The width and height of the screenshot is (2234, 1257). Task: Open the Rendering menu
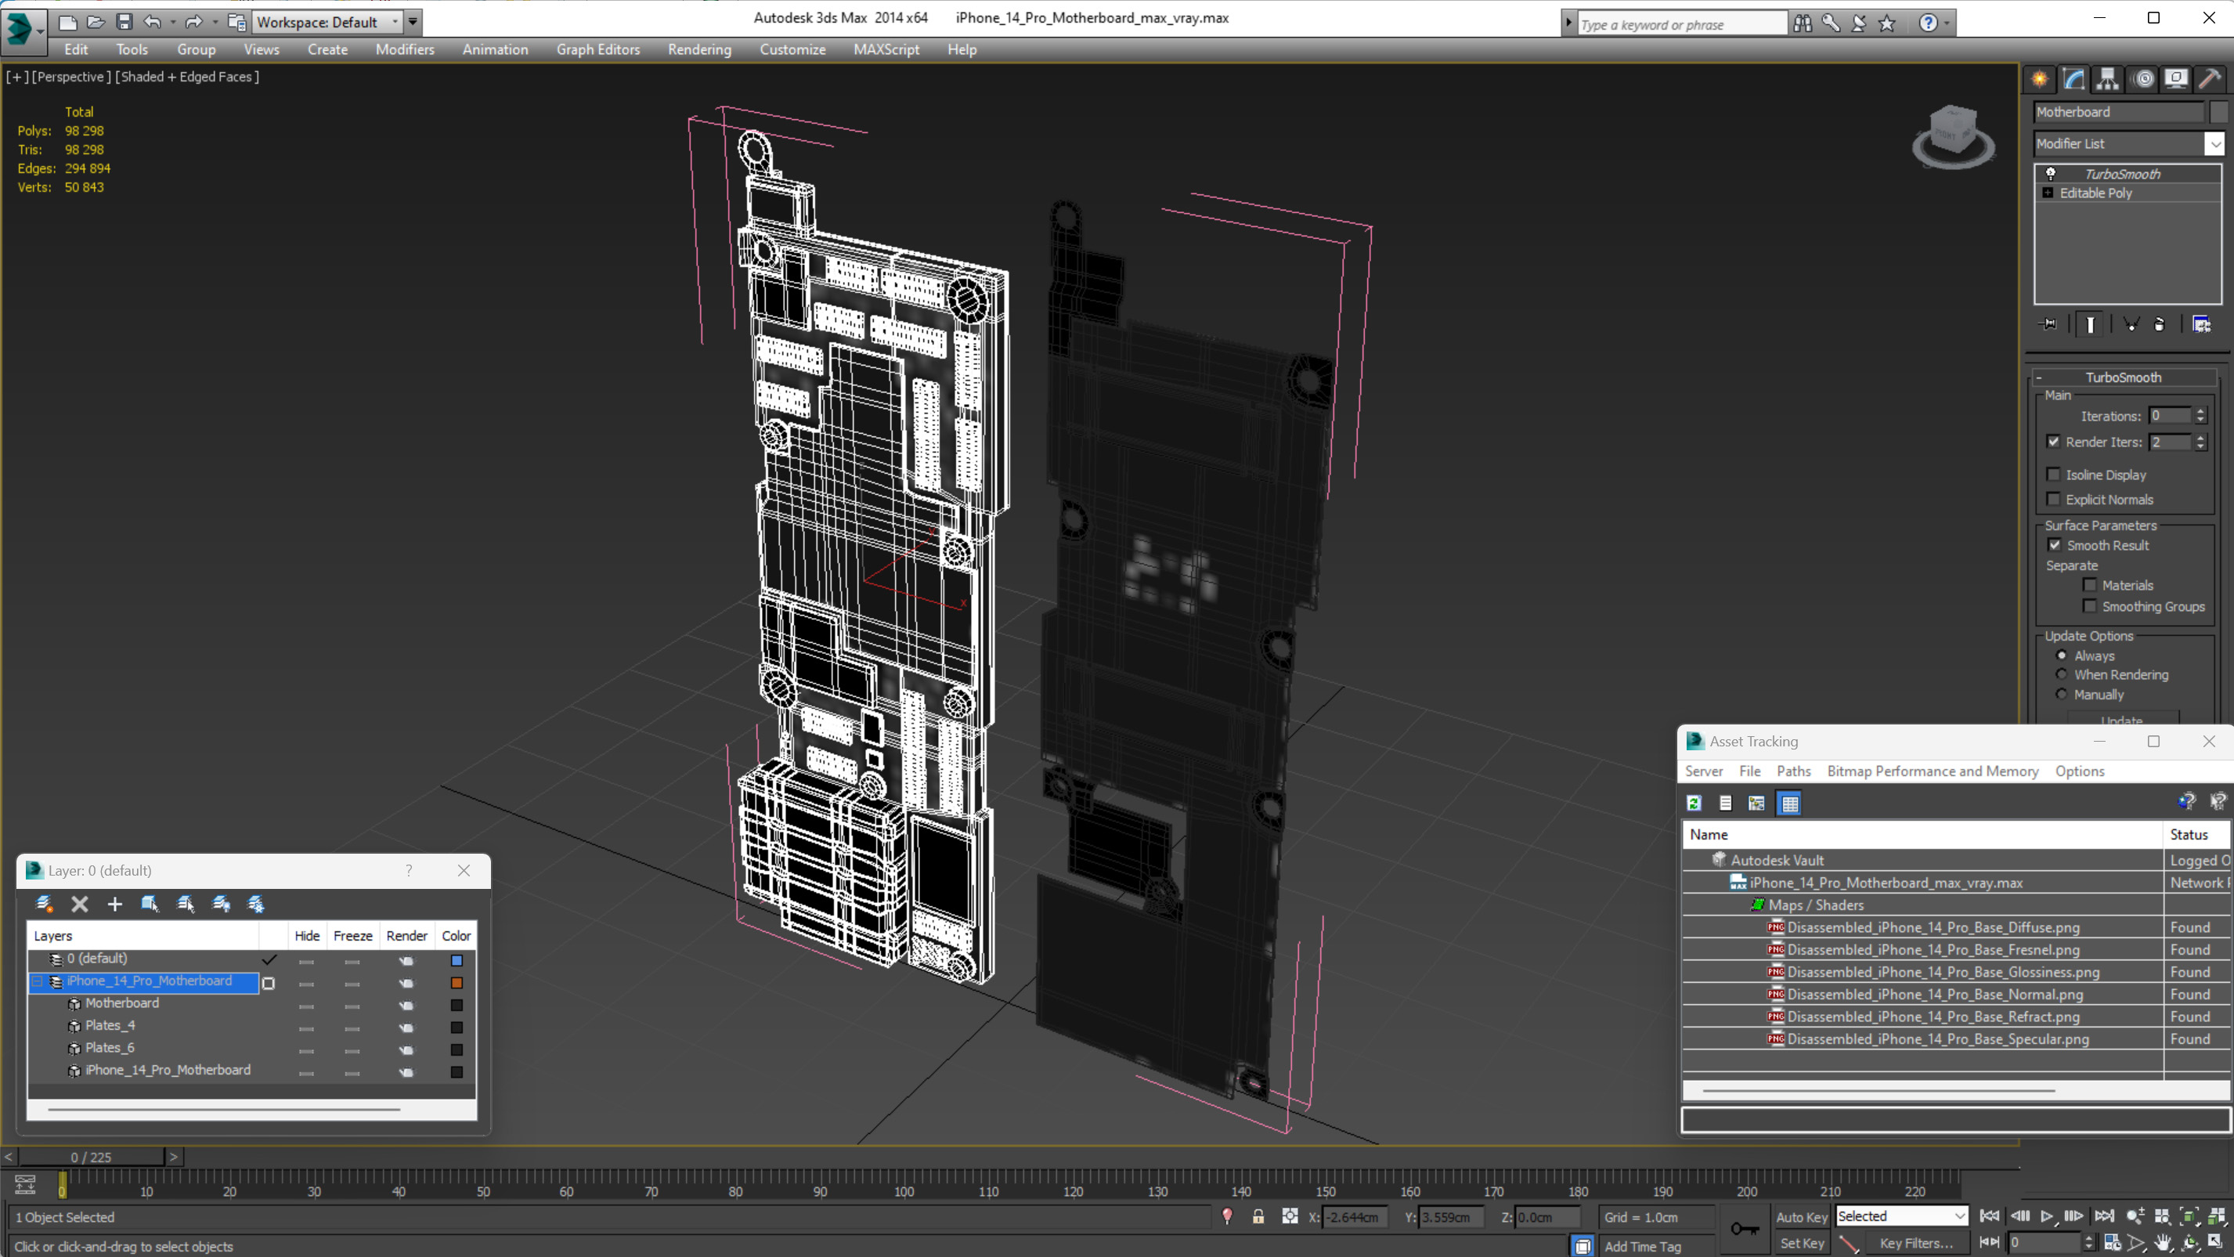coord(699,49)
